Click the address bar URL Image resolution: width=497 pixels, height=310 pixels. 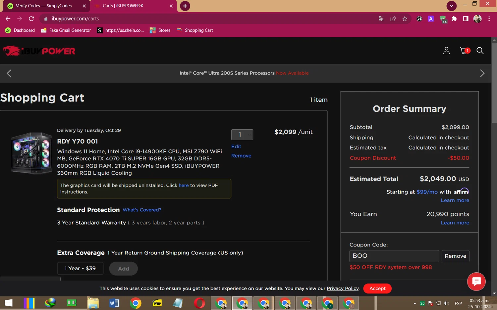[75, 19]
